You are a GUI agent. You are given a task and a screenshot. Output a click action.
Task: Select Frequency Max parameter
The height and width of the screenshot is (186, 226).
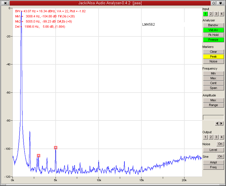213,78
